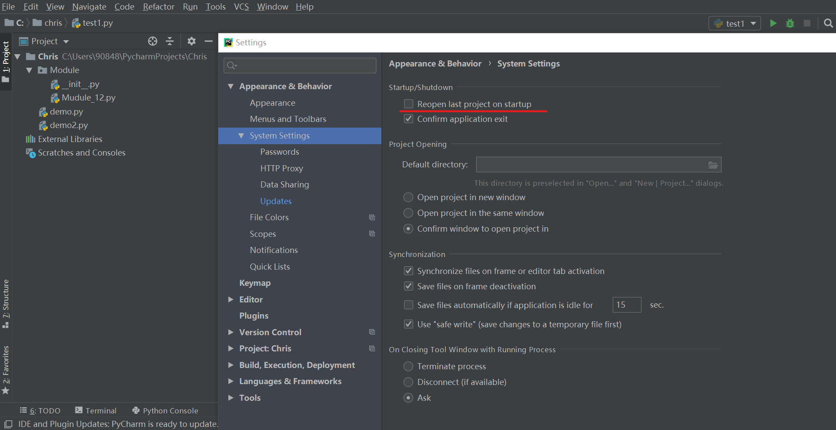Enable Reopen last project on startup
The height and width of the screenshot is (430, 836).
click(409, 104)
